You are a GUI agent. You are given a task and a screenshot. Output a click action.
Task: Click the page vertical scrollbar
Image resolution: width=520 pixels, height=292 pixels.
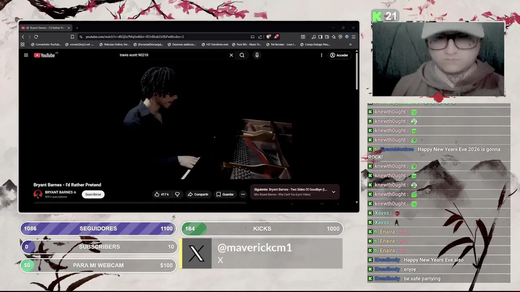coord(357,71)
